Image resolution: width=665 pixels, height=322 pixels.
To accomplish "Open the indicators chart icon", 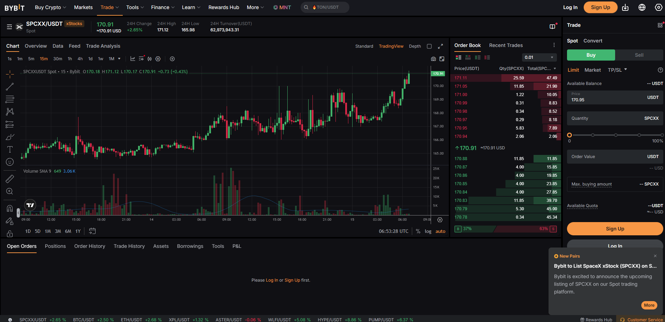I will [x=133, y=59].
